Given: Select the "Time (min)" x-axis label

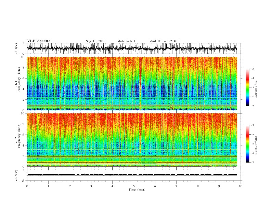Looking at the screenshot, I should pos(137,190).
